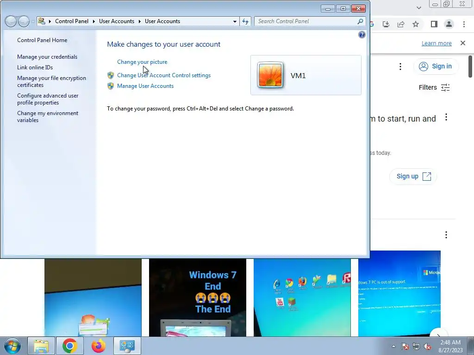Dismiss the Chrome info bar with X
This screenshot has height=355, width=474.
pos(463,43)
